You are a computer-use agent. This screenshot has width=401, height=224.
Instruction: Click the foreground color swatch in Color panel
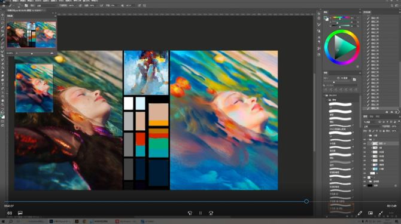326,18
